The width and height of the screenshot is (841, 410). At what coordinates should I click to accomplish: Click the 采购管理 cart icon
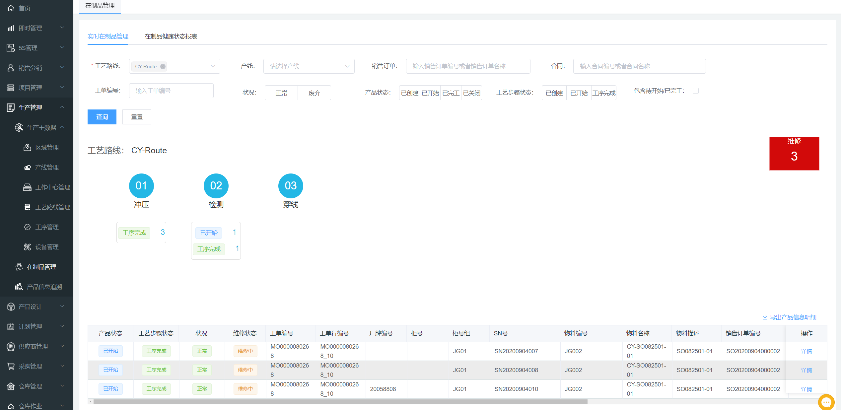point(11,366)
